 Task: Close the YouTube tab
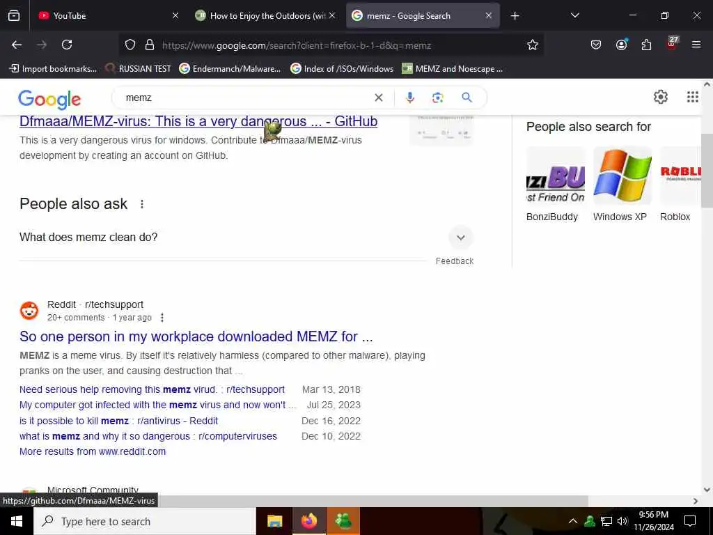coord(175,15)
